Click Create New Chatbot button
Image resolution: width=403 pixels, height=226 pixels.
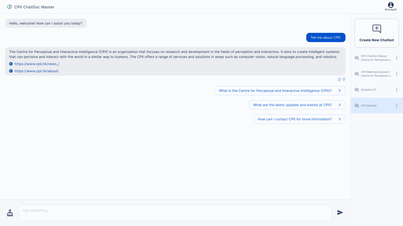377,33
